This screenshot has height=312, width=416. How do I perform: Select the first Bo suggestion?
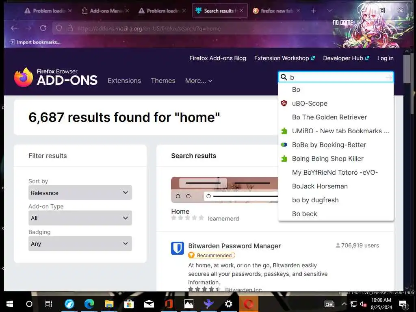pos(336,89)
